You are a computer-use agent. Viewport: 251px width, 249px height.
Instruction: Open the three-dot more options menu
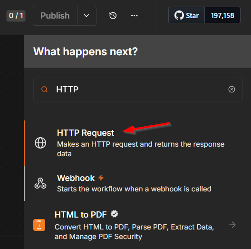134,16
